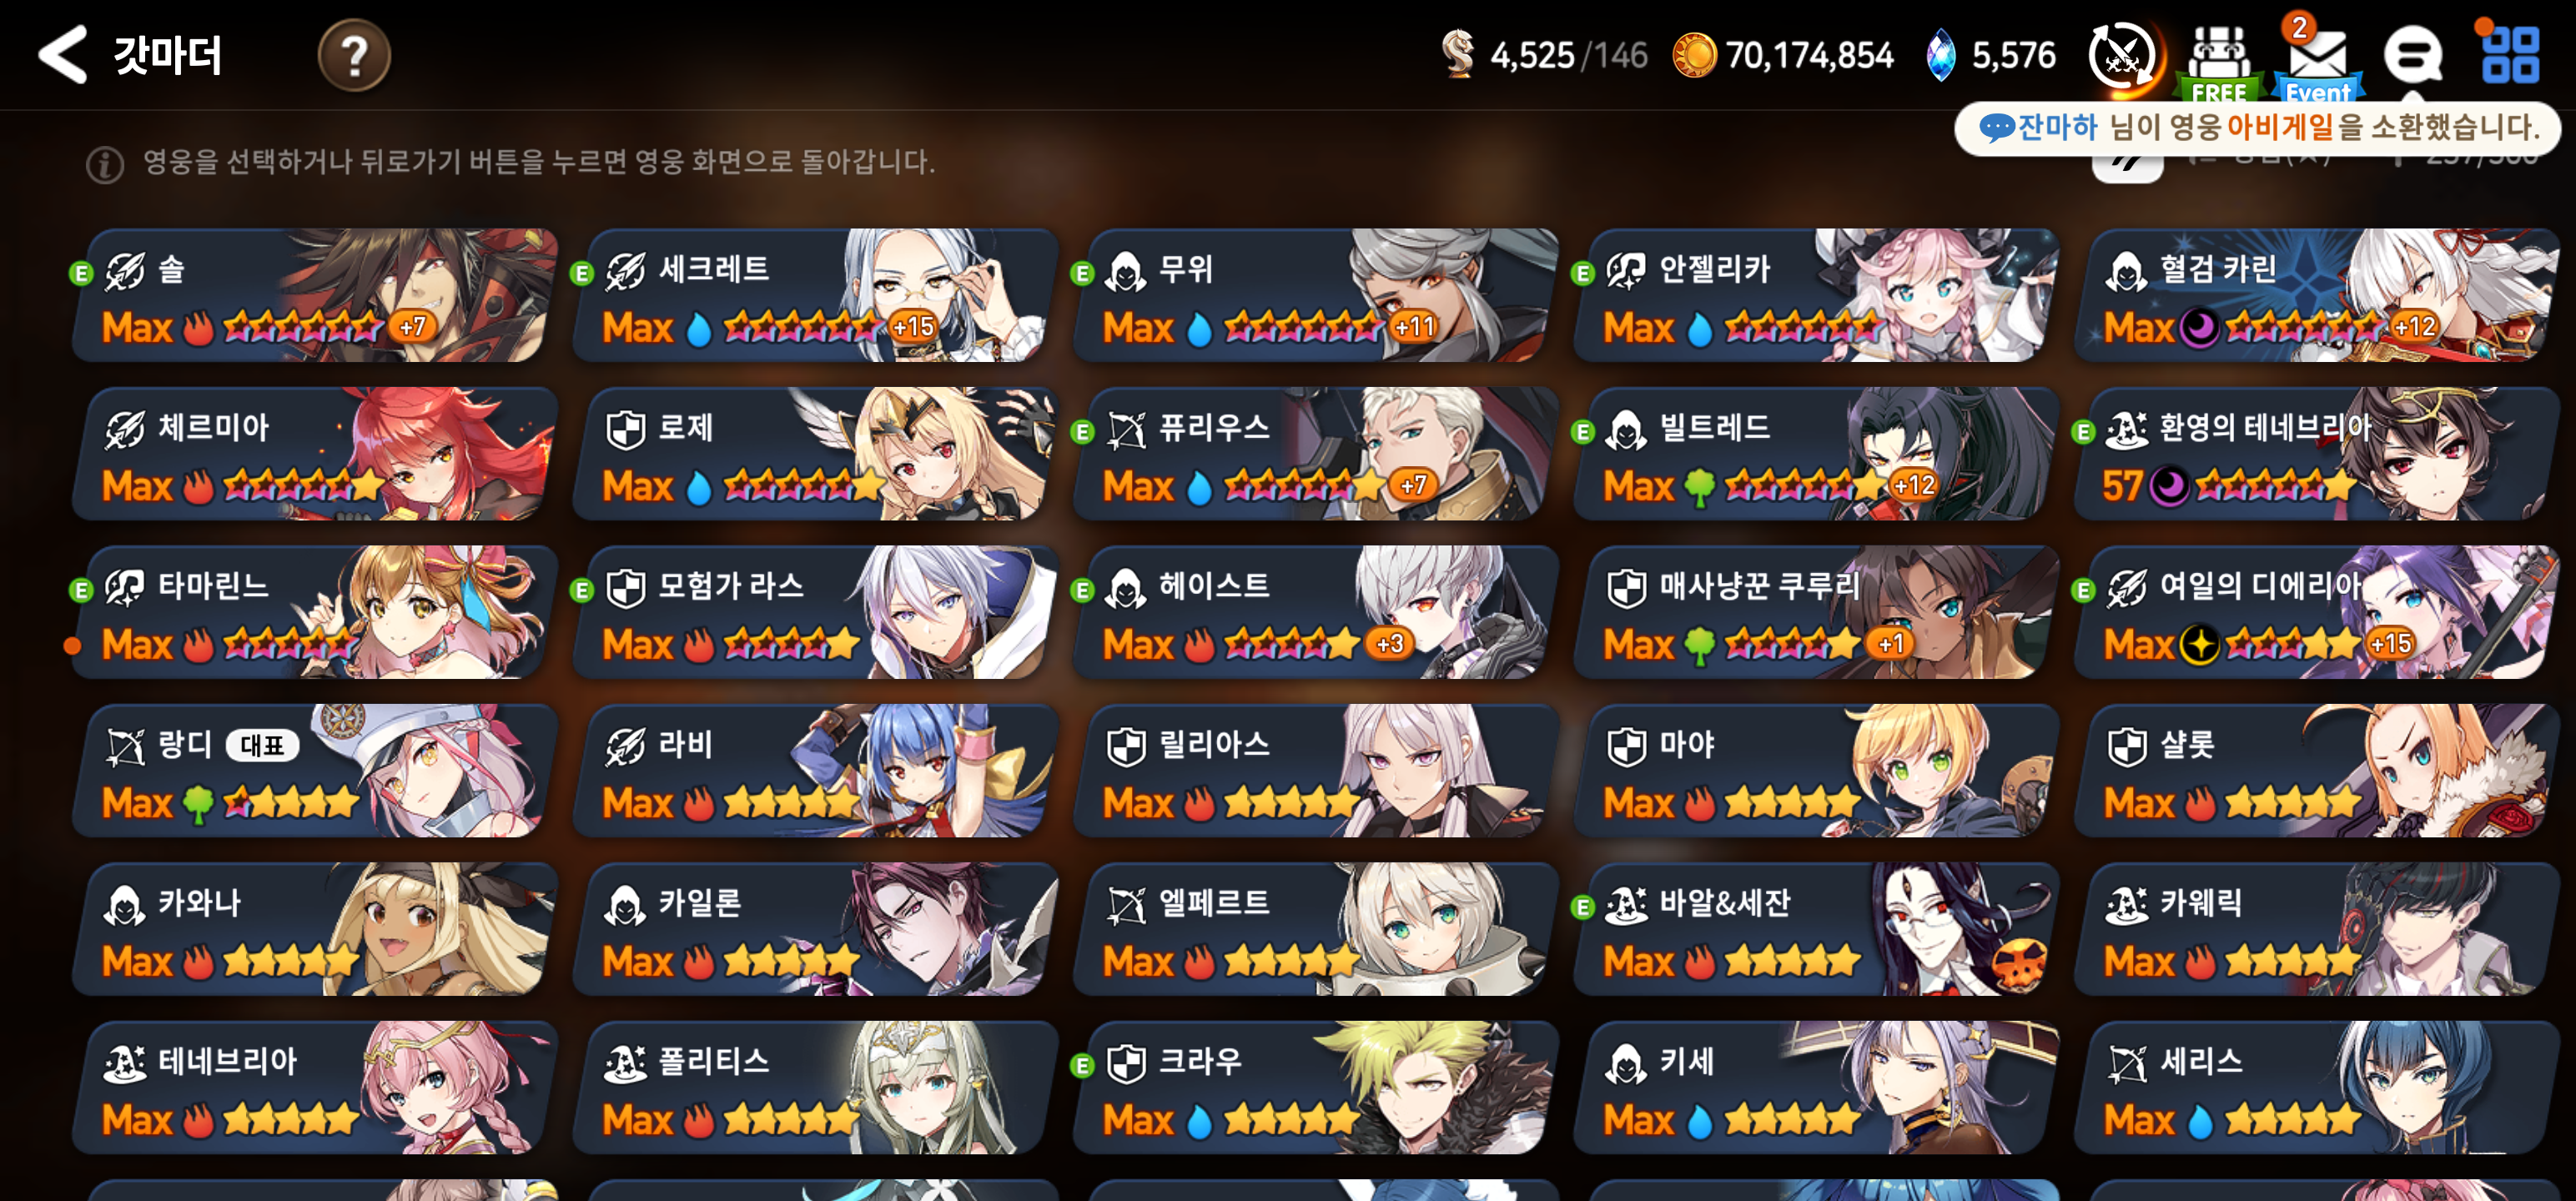Select the 매사냥꾼 쿠루리 hero card
Viewport: 2576px width, 1201px height.
click(x=1815, y=612)
